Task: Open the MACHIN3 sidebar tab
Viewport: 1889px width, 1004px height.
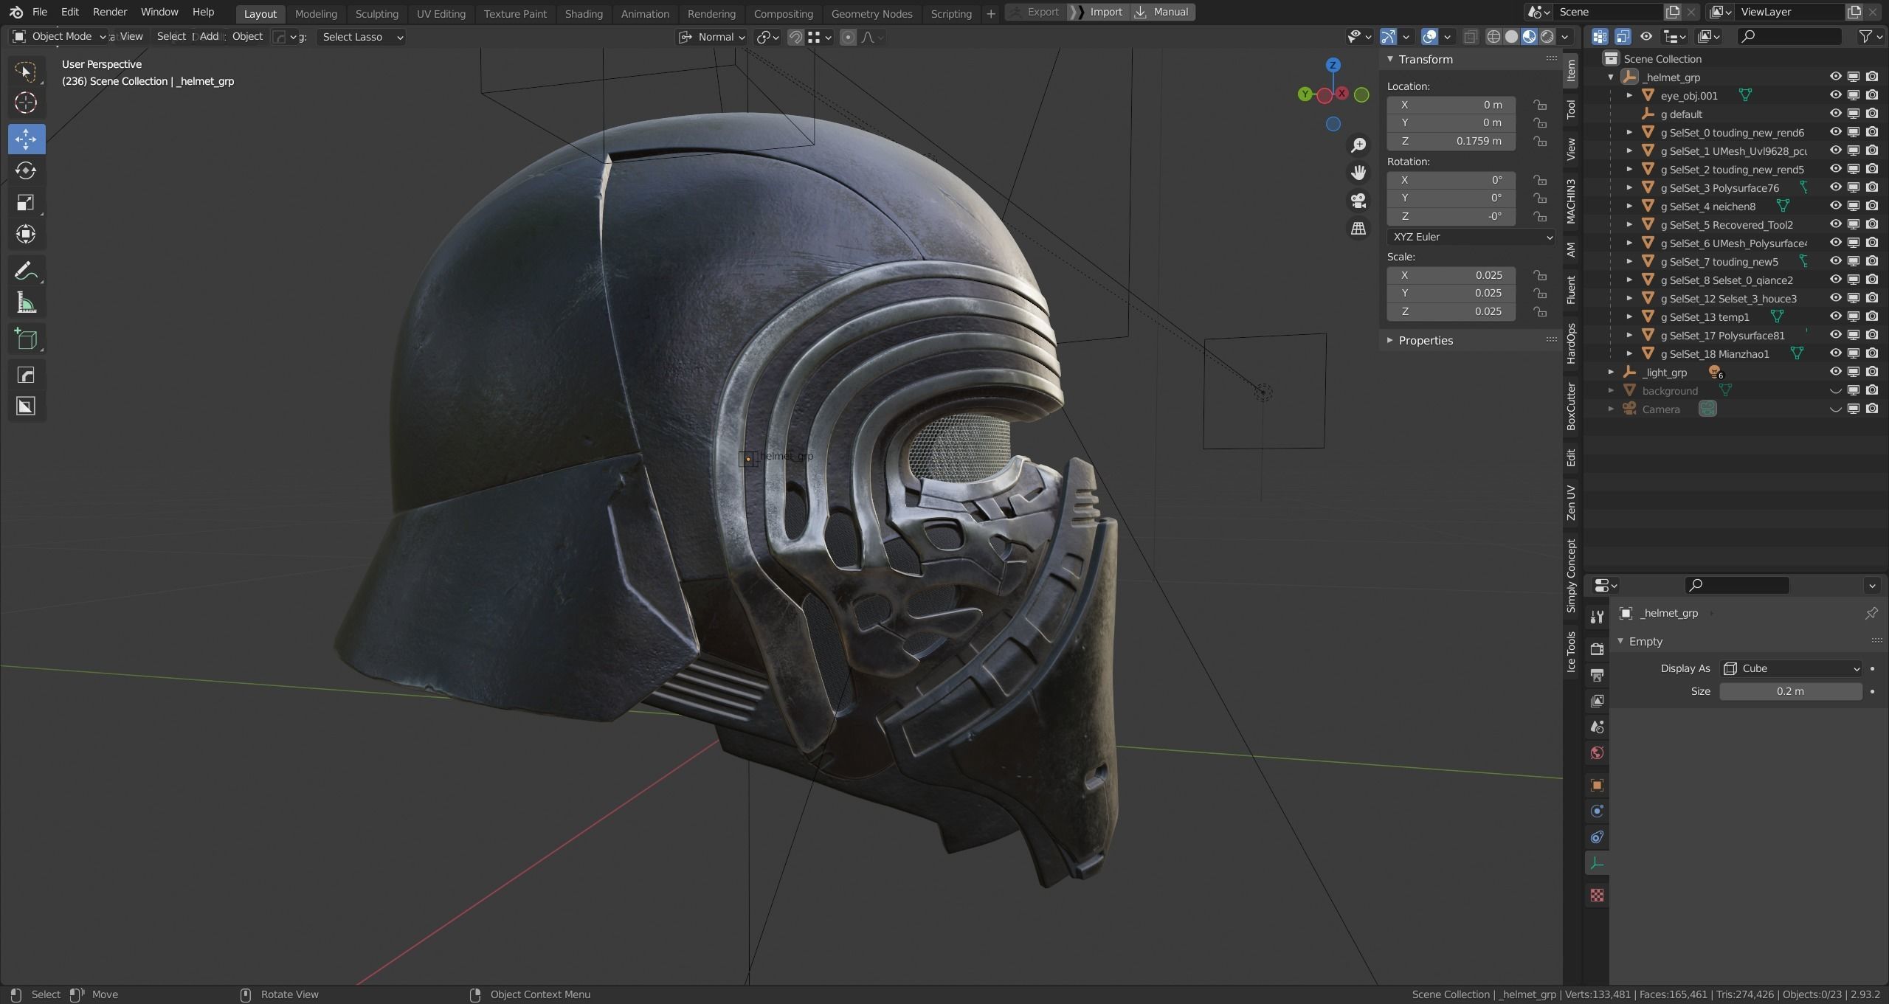Action: pos(1571,201)
